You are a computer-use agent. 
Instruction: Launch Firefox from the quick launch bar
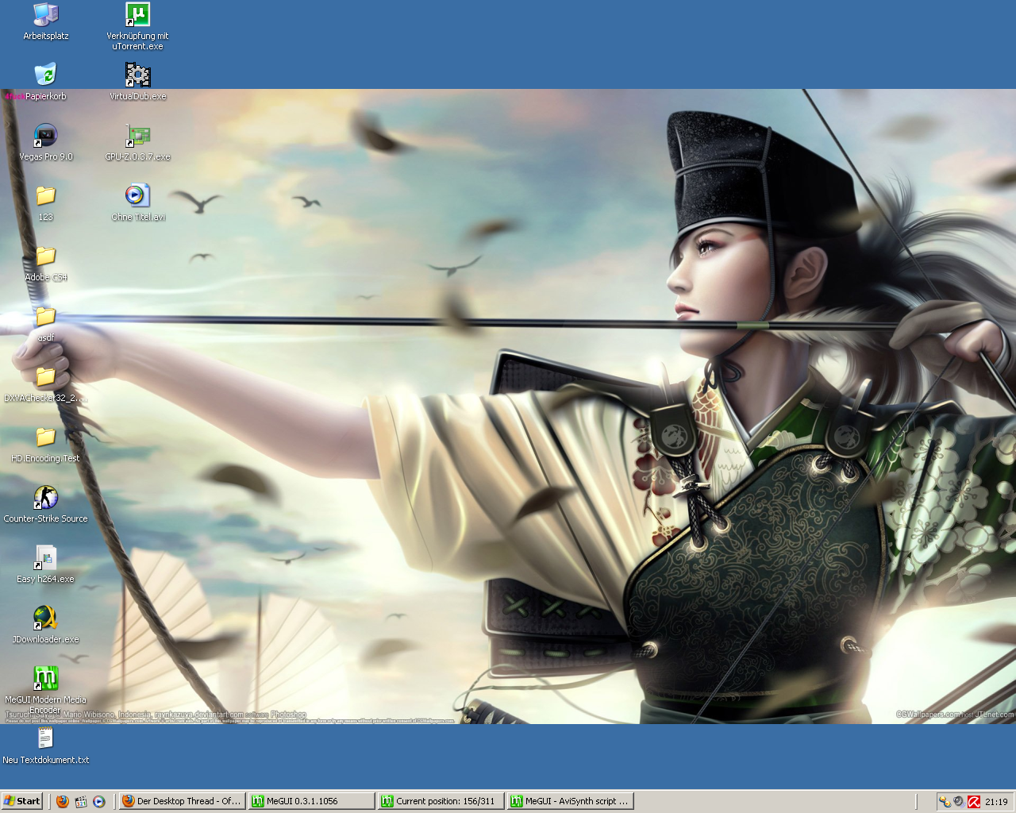63,801
